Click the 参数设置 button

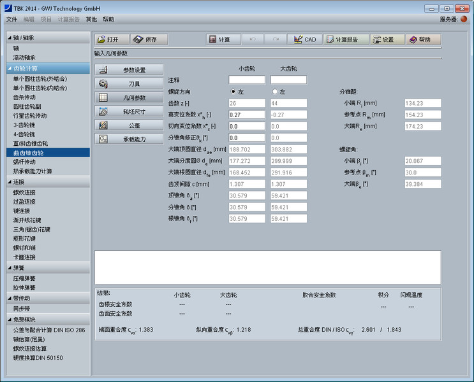coord(129,69)
